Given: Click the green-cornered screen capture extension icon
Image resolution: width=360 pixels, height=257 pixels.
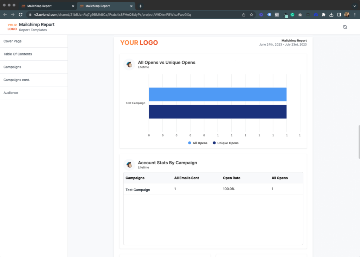Looking at the screenshot, I should [308, 15].
